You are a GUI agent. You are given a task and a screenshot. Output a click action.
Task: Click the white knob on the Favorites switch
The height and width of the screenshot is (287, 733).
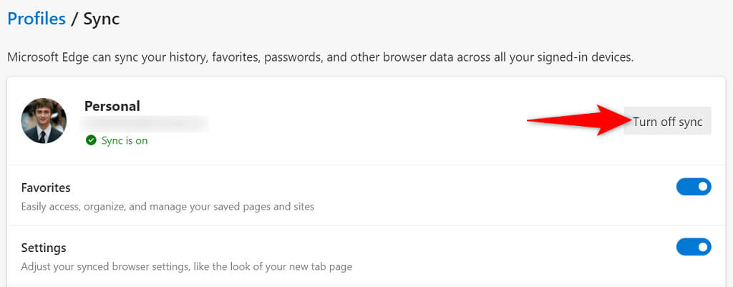pyautogui.click(x=703, y=187)
